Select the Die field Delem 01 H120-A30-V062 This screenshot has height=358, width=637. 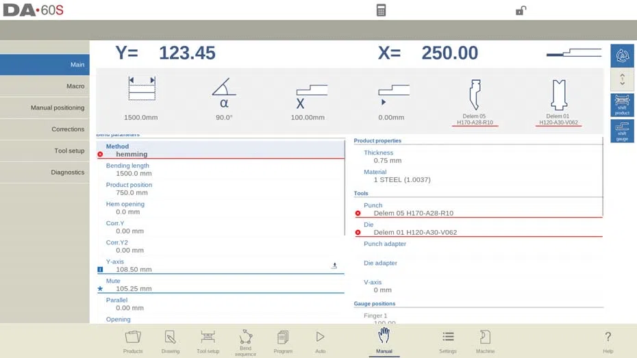coord(479,228)
